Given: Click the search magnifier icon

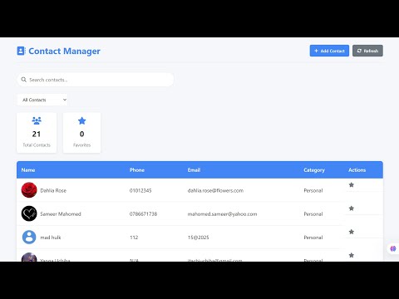Looking at the screenshot, I should click(24, 80).
